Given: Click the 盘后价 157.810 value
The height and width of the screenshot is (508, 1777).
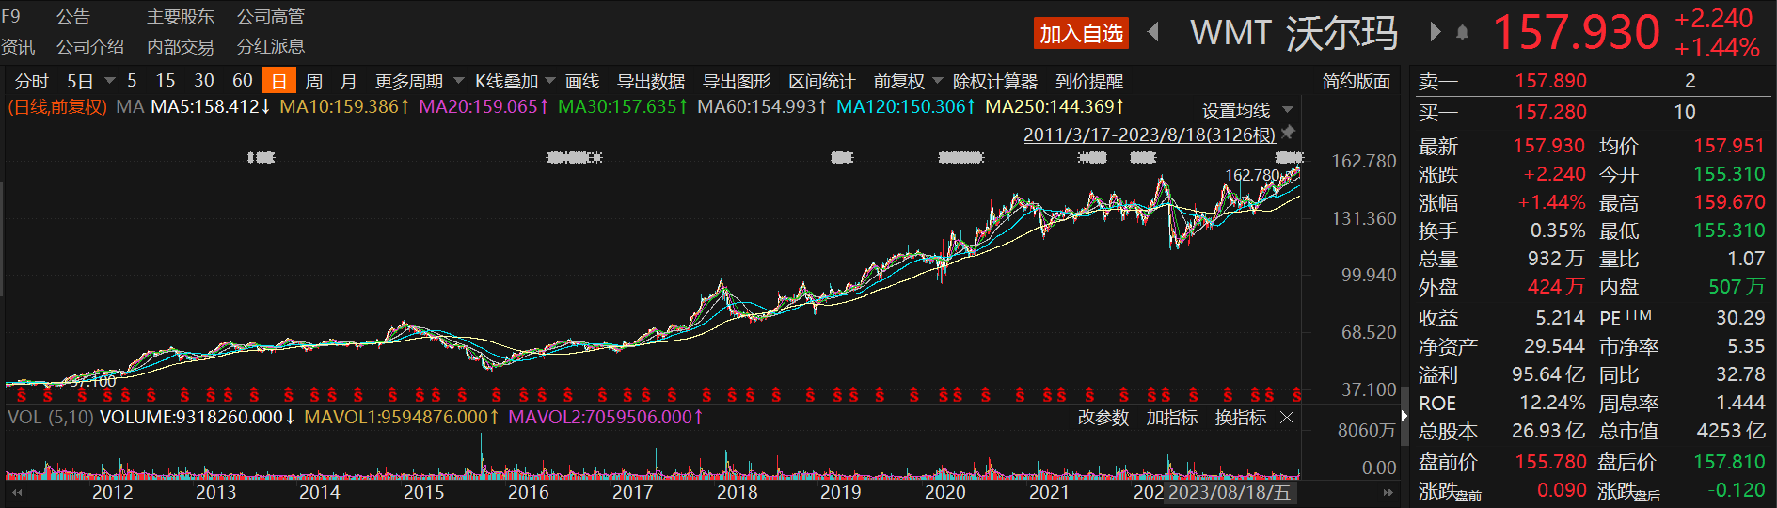Looking at the screenshot, I should pos(1729,462).
